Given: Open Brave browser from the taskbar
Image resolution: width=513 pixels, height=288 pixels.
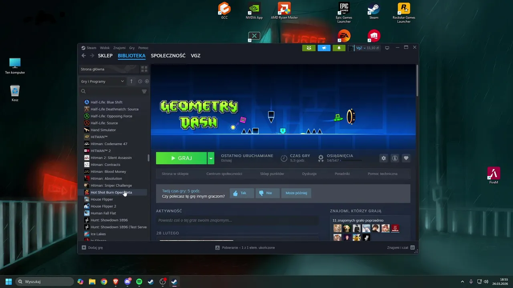Looking at the screenshot, I should (116, 282).
